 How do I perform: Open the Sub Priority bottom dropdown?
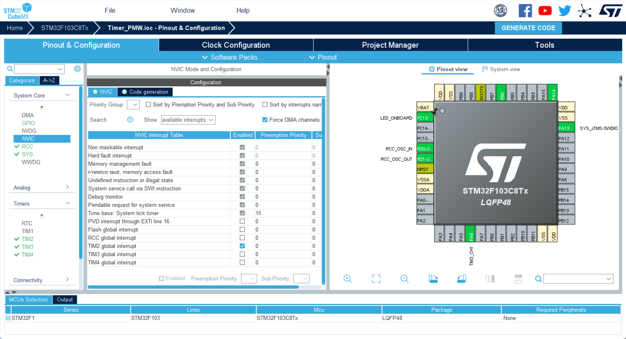pyautogui.click(x=301, y=278)
